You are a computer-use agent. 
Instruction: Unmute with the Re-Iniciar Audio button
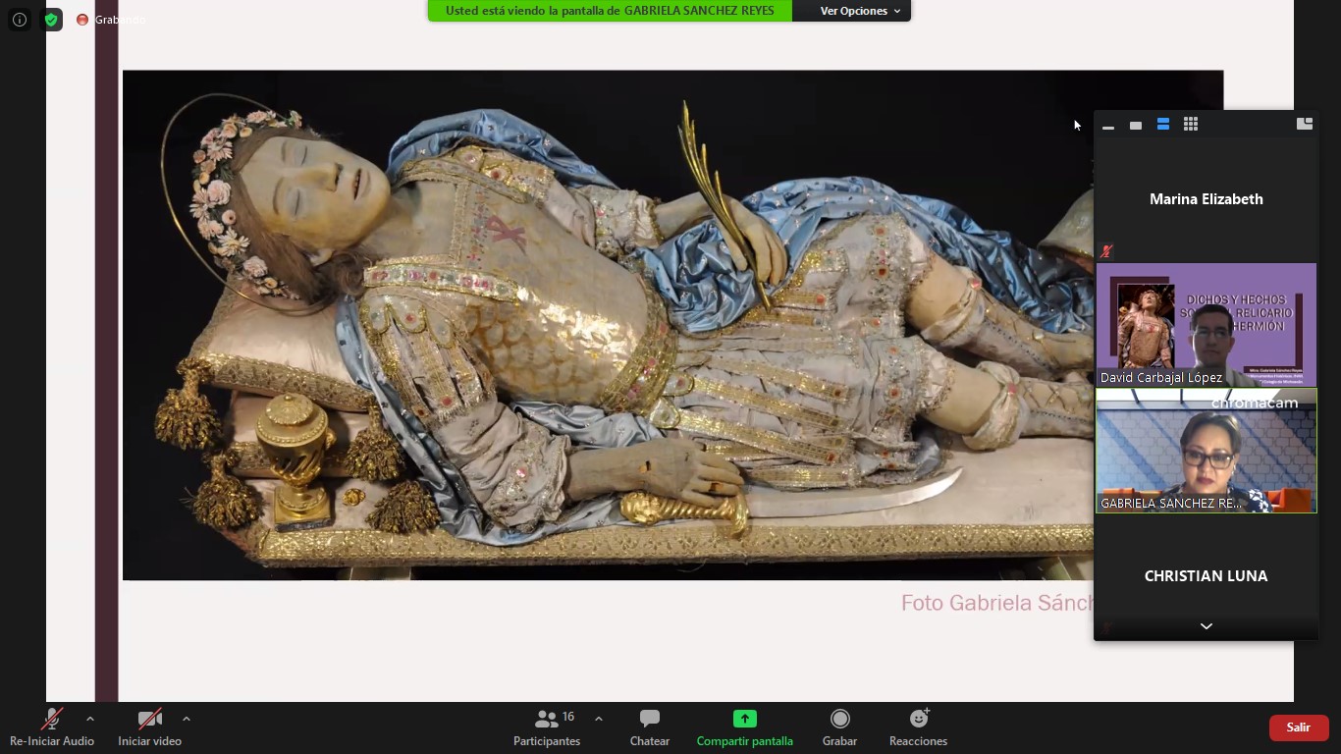pos(52,727)
